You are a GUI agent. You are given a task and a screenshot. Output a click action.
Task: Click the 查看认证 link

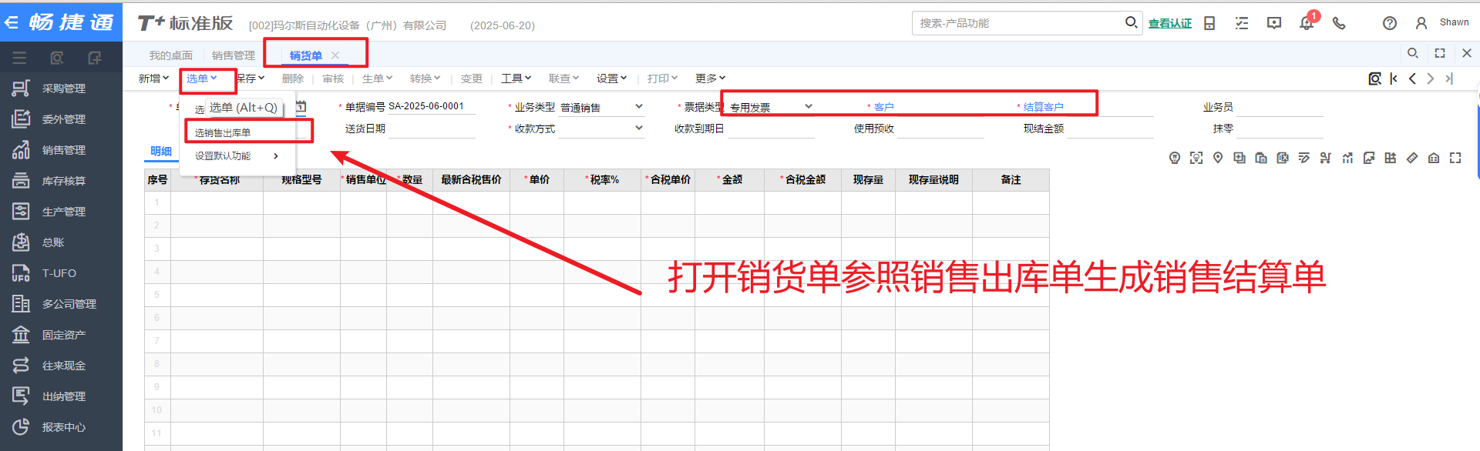(x=1169, y=24)
